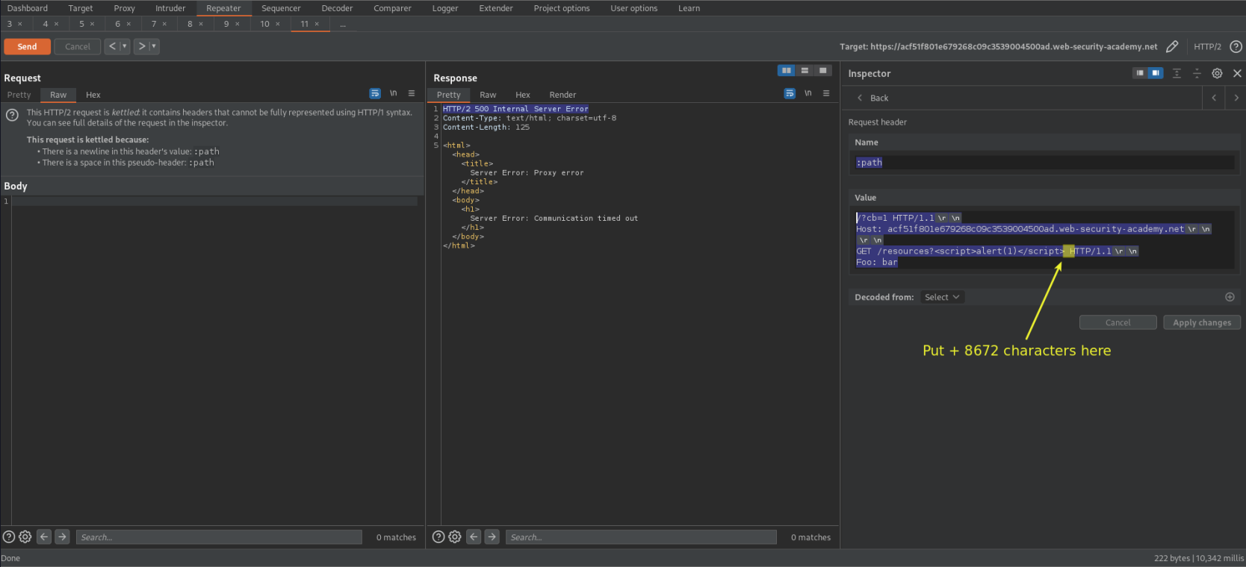The height and width of the screenshot is (567, 1246).
Task: Open Inspector settings gear
Action: 1217,73
